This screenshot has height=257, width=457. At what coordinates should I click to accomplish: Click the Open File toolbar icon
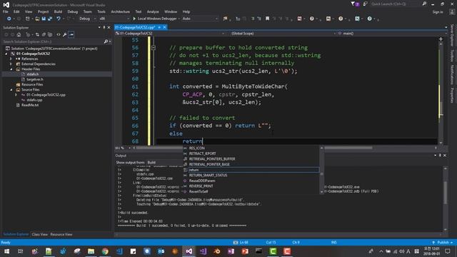coord(37,19)
